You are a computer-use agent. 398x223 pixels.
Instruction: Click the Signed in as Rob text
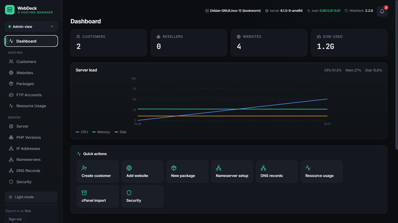point(18,211)
